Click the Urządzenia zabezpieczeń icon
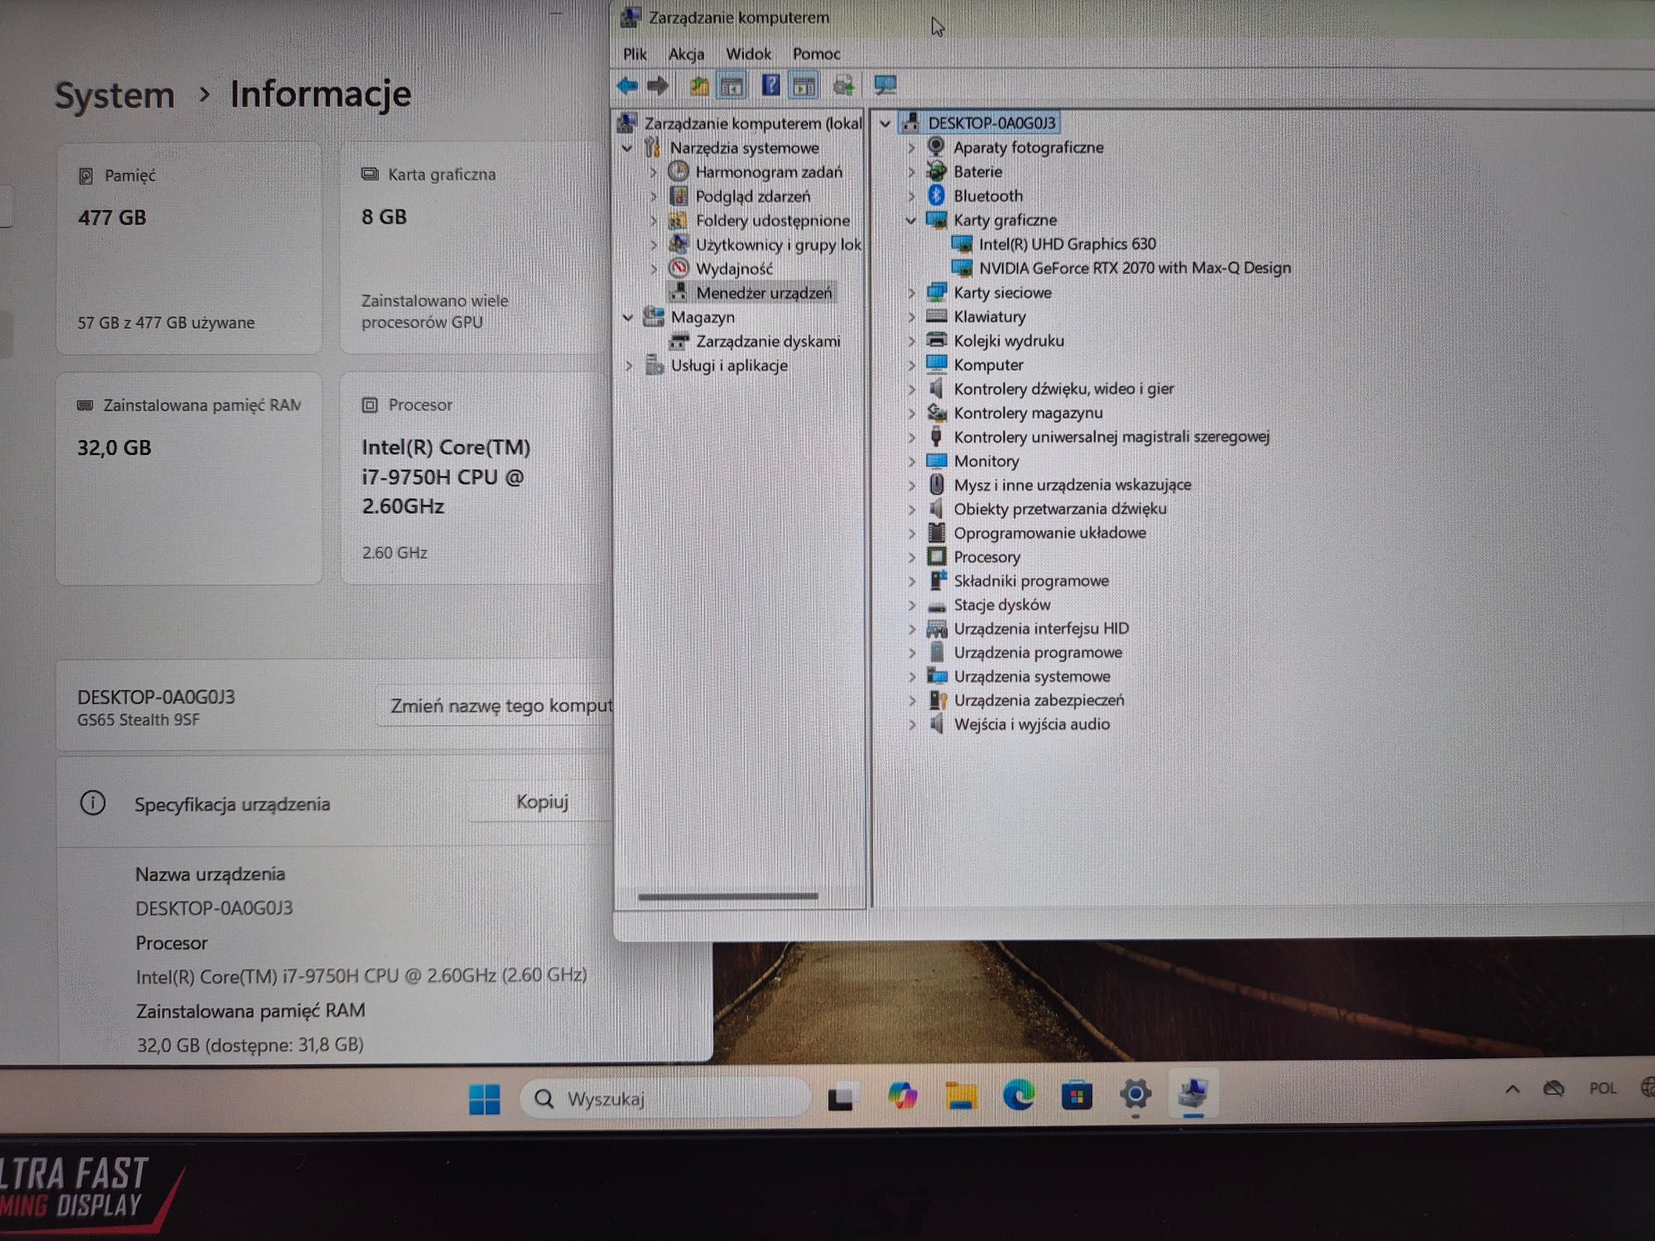Screen dimensions: 1655x1241 click(x=937, y=700)
